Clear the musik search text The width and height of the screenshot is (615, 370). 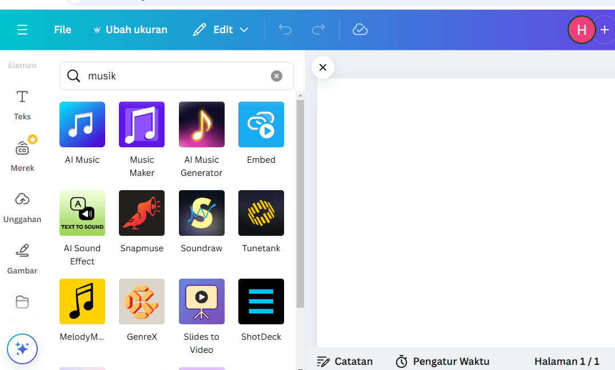[x=277, y=75]
